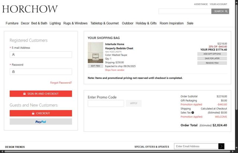The image size is (238, 153).
Task: Click the Sales Tax info icon
Action: (x=193, y=112)
